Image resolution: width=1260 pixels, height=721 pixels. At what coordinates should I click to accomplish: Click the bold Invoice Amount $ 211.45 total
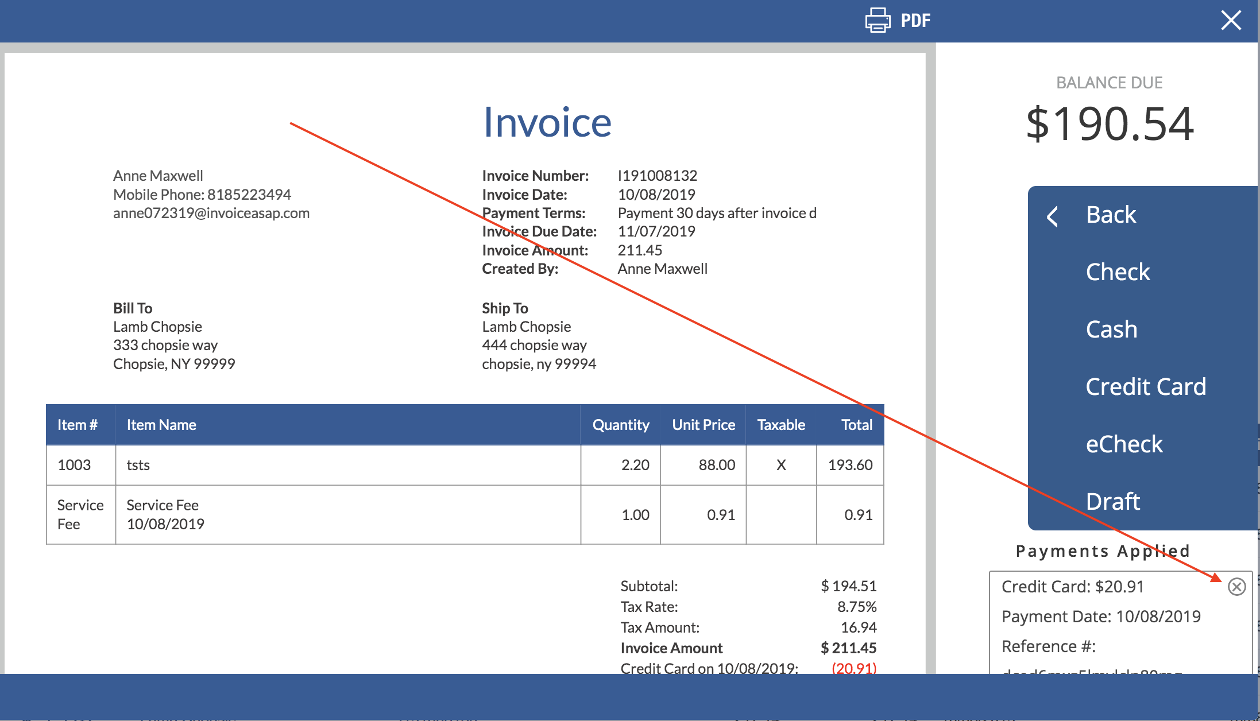(x=848, y=648)
